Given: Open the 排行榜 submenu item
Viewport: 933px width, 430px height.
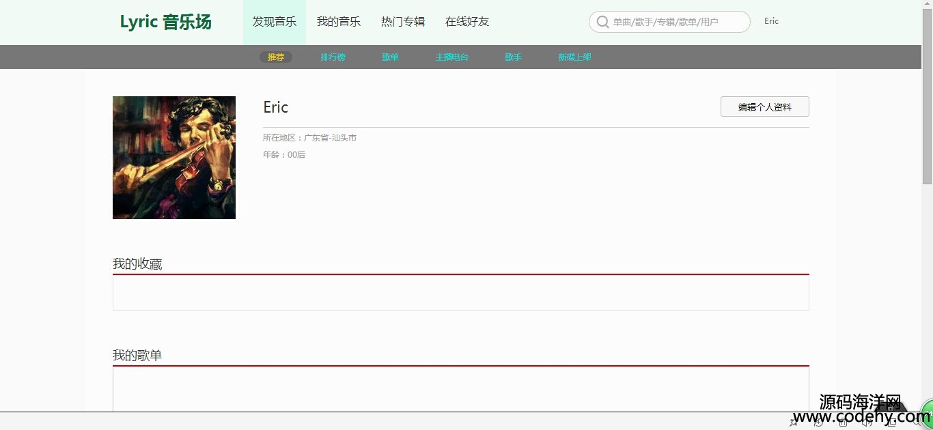Looking at the screenshot, I should pos(333,57).
